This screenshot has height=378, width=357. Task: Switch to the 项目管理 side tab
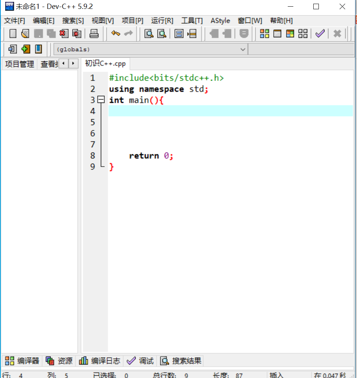pos(20,64)
